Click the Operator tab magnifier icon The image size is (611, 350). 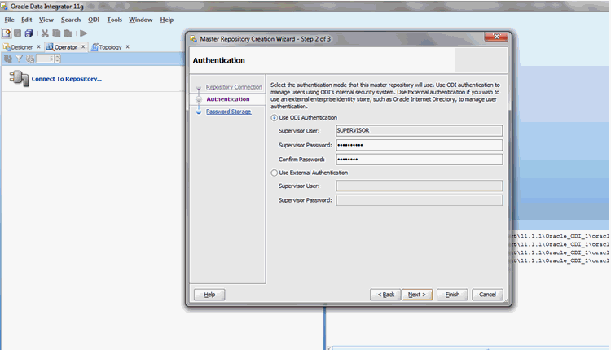pos(50,47)
